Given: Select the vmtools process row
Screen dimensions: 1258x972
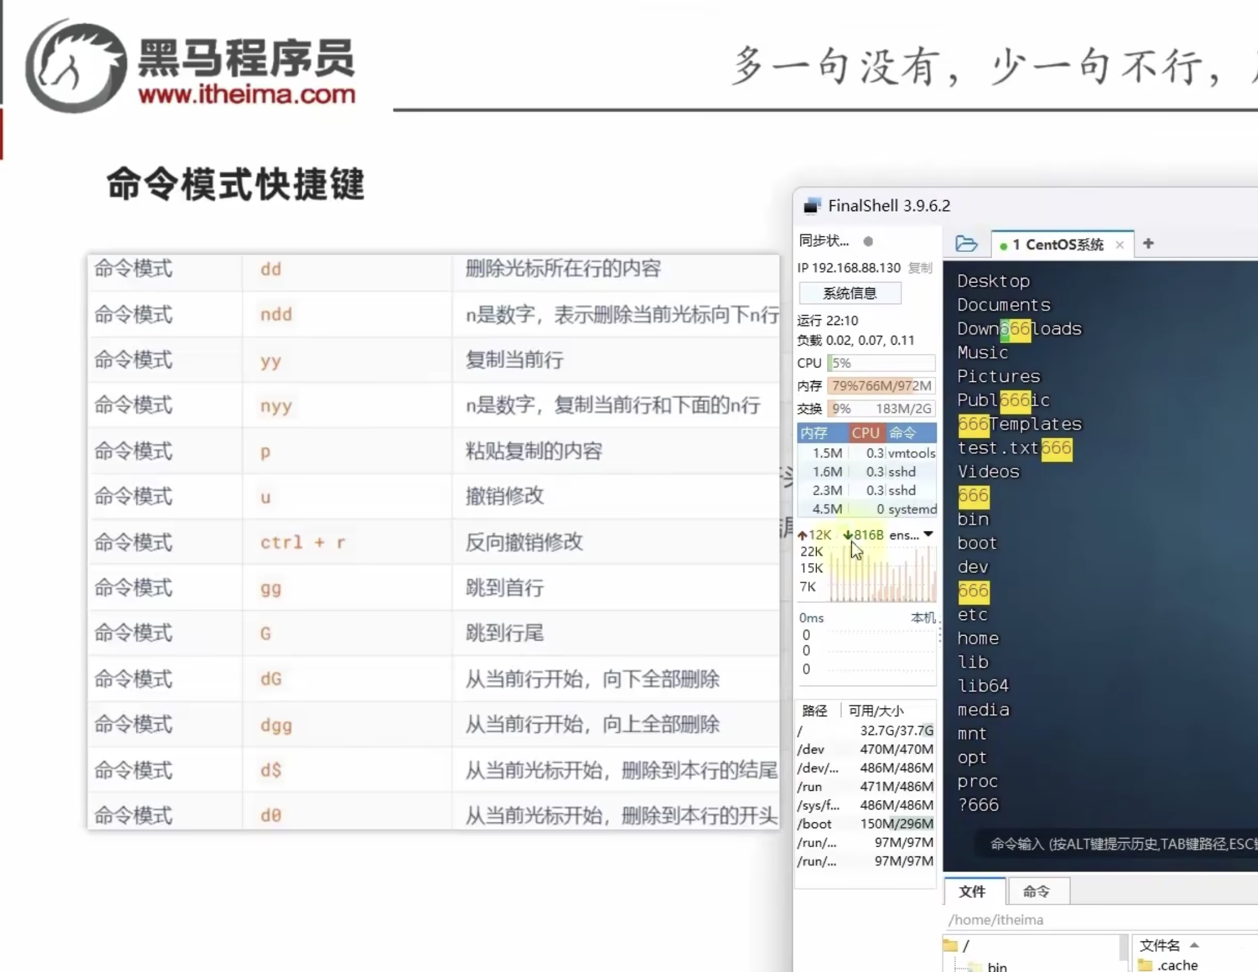Looking at the screenshot, I should (867, 453).
